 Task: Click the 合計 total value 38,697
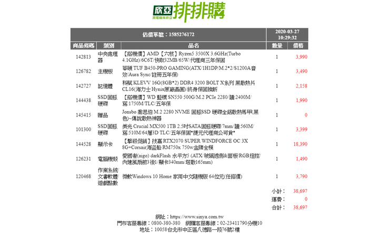(x=300, y=207)
